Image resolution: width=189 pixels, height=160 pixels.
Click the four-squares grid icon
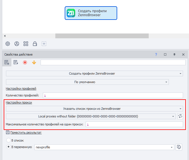(26, 44)
